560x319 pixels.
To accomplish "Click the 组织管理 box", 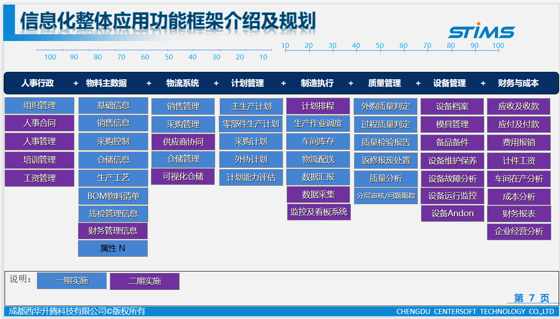I will pos(39,106).
